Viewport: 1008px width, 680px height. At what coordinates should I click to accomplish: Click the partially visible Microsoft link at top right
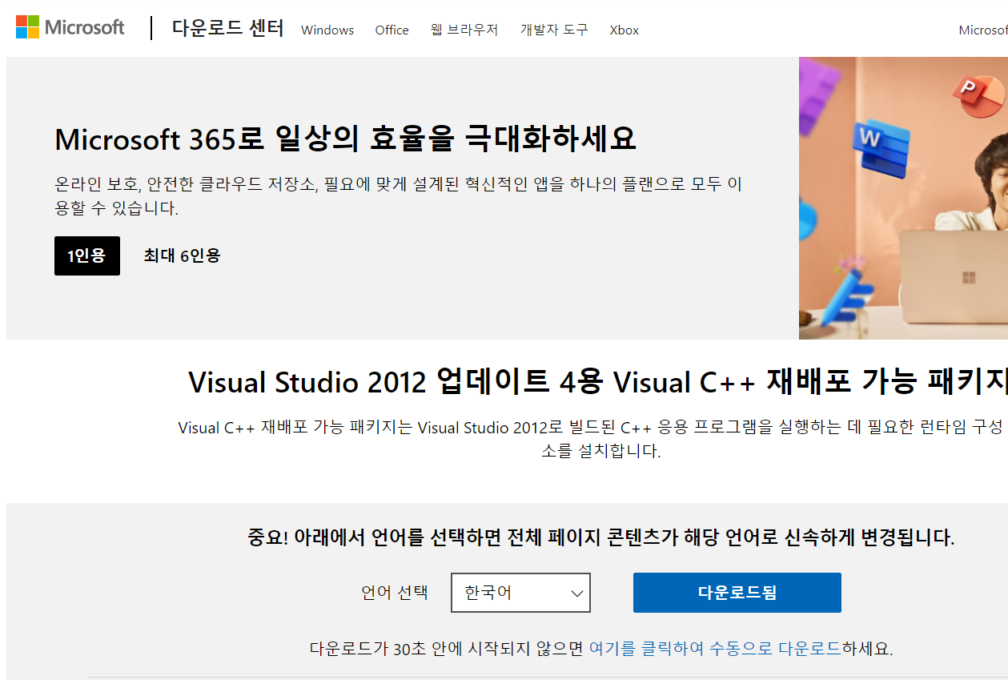983,30
